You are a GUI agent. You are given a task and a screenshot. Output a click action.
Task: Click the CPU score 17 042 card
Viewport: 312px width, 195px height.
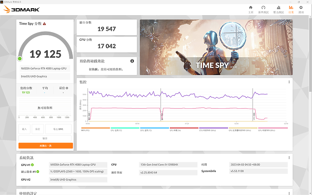(107, 45)
